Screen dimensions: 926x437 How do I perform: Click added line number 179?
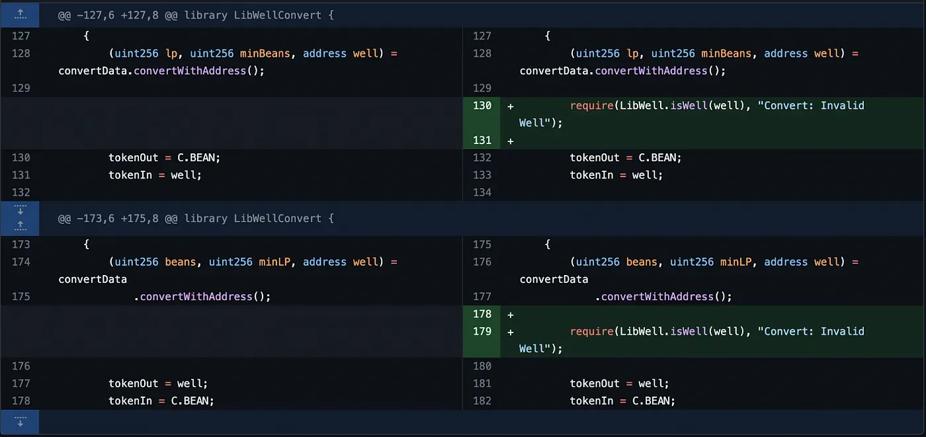click(x=482, y=331)
